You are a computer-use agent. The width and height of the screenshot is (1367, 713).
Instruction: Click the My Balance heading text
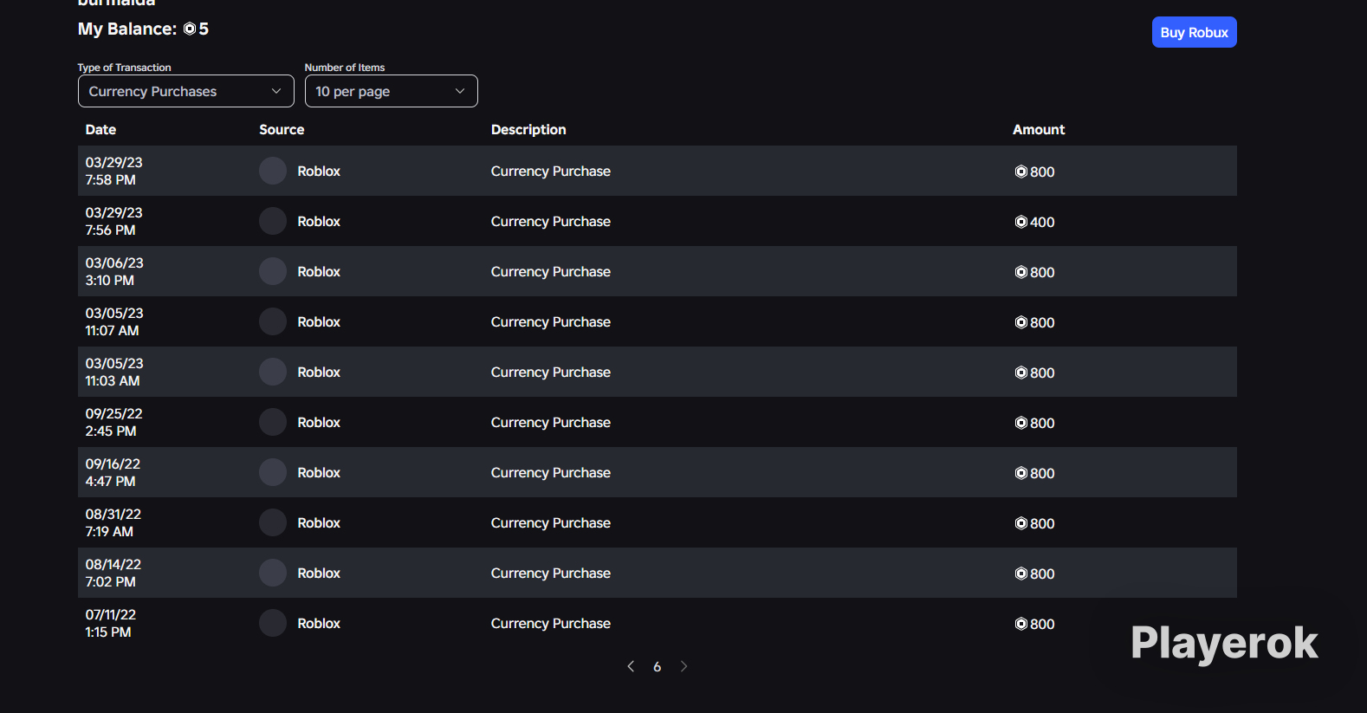[127, 29]
